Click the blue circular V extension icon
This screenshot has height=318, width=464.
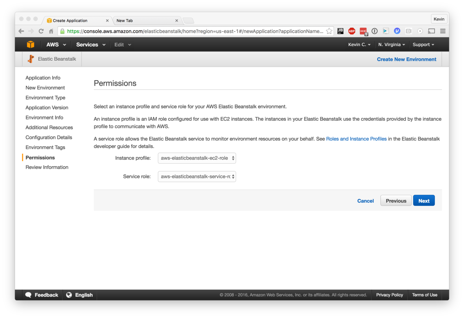click(x=397, y=31)
